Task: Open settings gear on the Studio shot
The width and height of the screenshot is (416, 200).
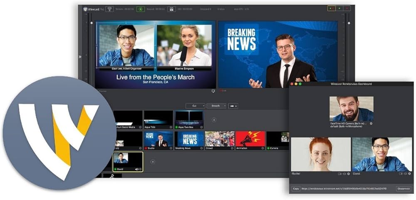Action: tap(170, 148)
